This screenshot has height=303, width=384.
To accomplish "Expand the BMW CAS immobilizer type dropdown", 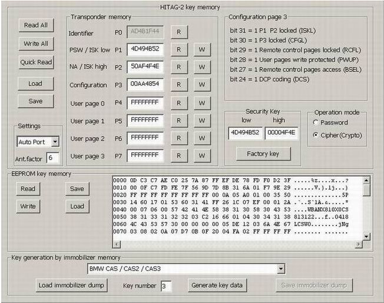I will pyautogui.click(x=281, y=269).
